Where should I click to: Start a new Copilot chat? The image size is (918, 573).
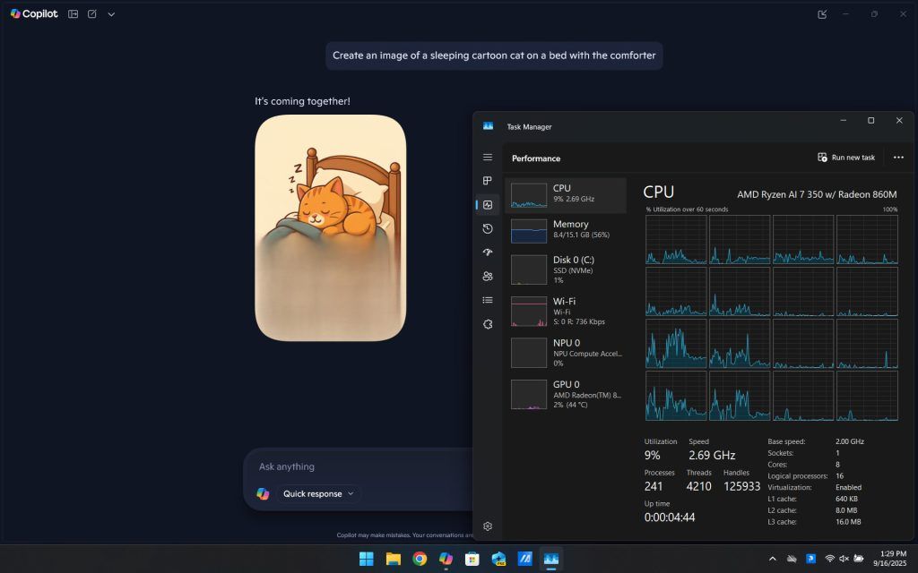coord(92,14)
